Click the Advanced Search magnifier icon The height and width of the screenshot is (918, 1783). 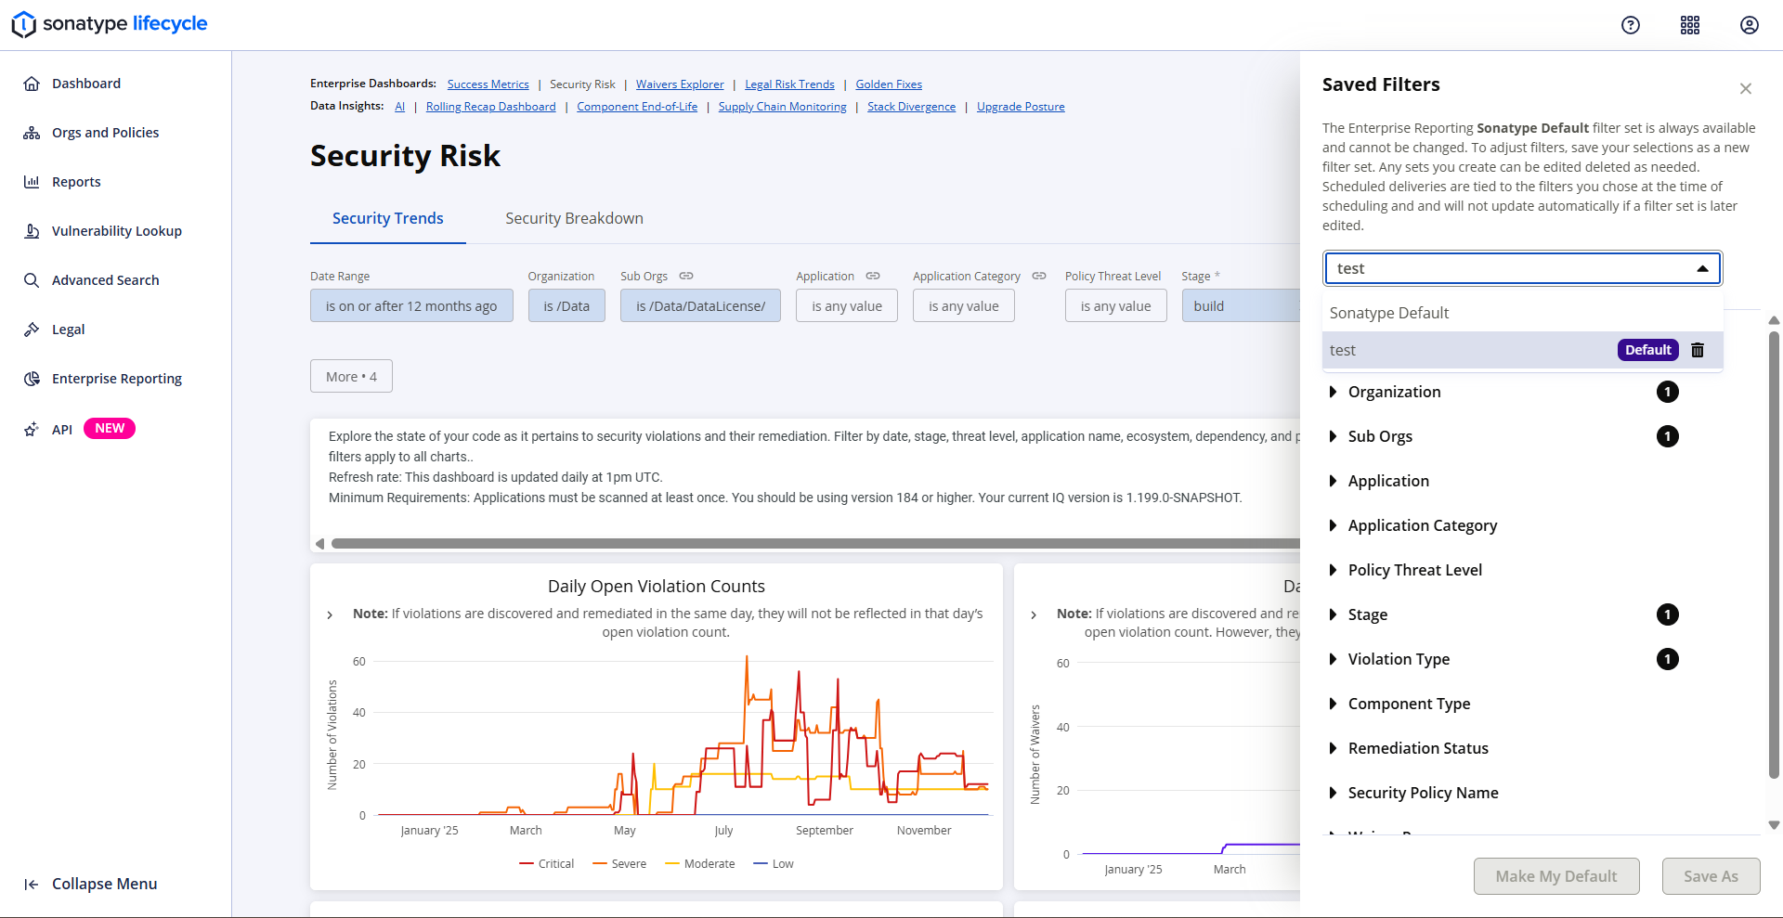[x=32, y=280]
